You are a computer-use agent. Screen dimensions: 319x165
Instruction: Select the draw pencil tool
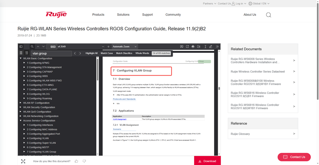click(211, 47)
